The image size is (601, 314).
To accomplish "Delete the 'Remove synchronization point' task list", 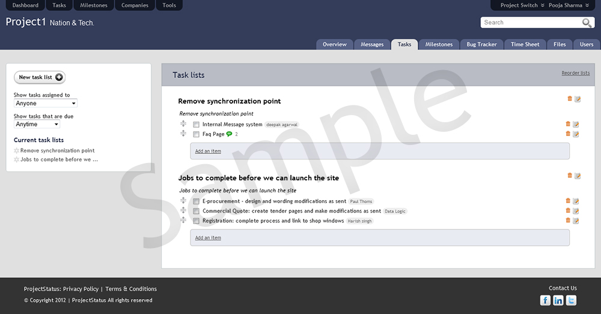I will (x=569, y=98).
